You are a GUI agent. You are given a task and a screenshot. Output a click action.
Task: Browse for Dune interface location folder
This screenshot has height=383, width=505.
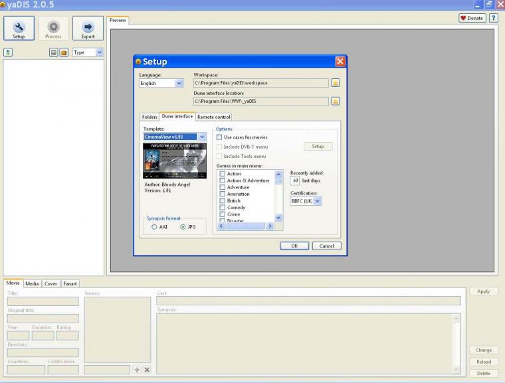pos(336,101)
